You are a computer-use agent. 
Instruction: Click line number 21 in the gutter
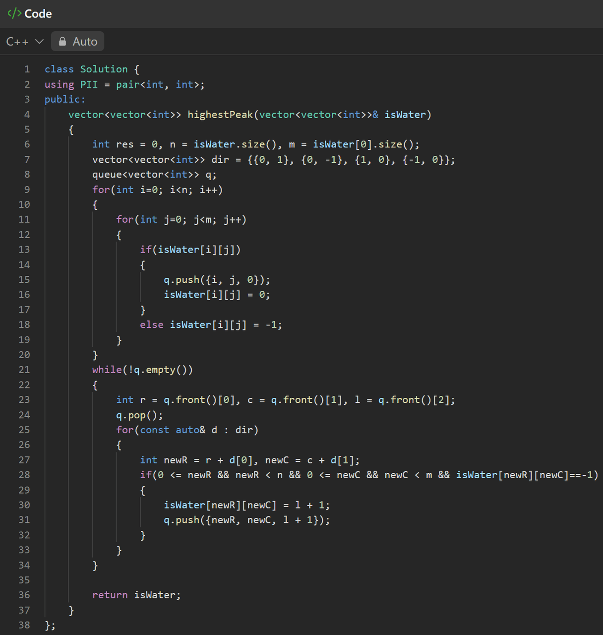pos(24,370)
